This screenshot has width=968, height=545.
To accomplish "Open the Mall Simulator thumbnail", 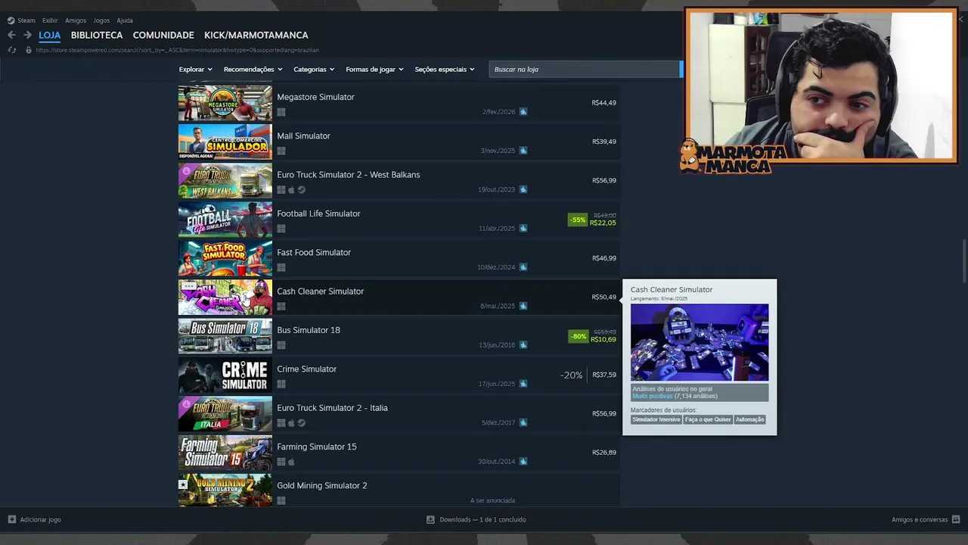I will [225, 142].
